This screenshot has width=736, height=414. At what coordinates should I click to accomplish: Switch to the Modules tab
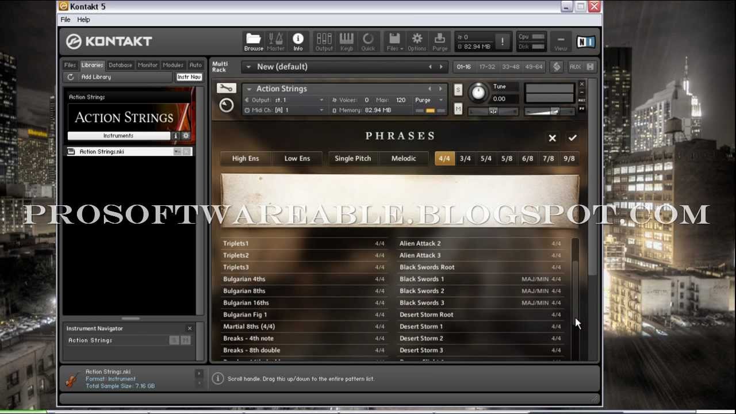(x=172, y=65)
